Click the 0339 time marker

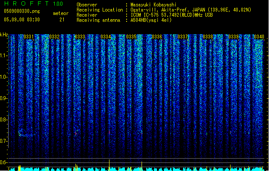[x=234, y=37]
